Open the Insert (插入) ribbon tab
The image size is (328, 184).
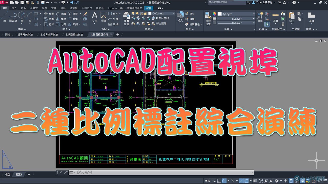[14, 8]
